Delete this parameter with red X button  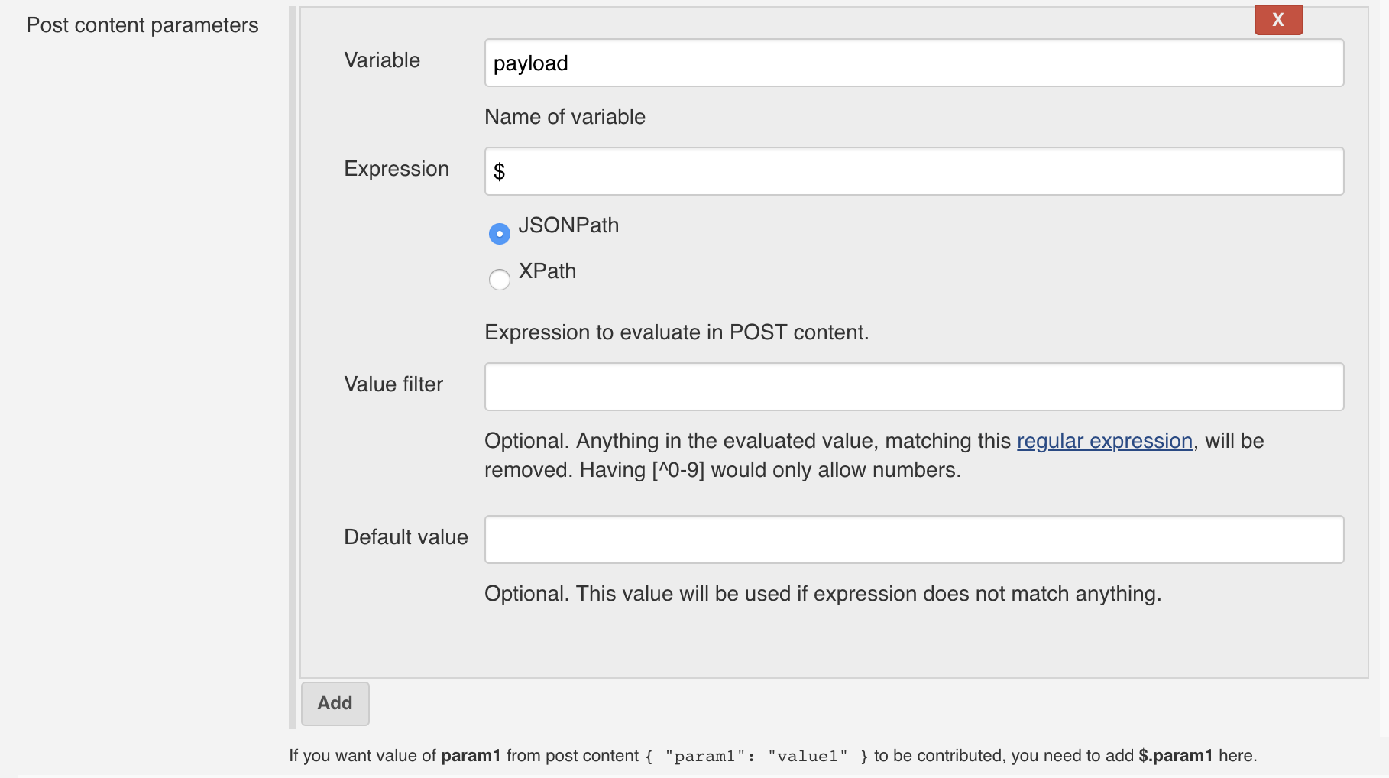pyautogui.click(x=1278, y=20)
